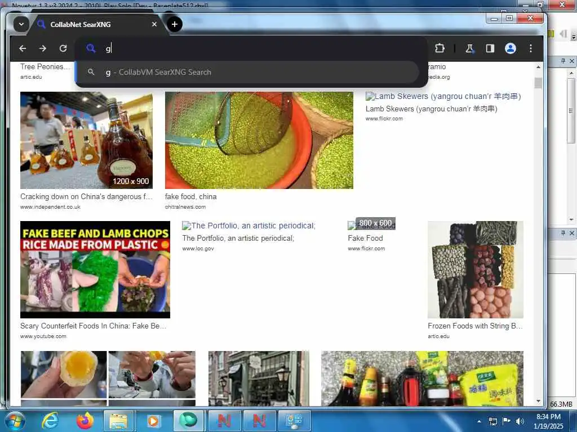Launch Internet Explorer from the taskbar
The width and height of the screenshot is (577, 432).
(x=50, y=421)
